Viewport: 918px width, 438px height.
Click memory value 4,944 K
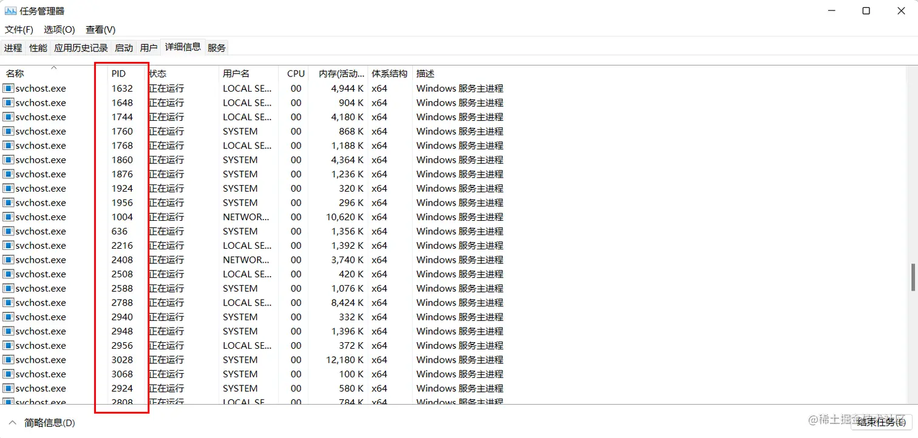coord(347,89)
